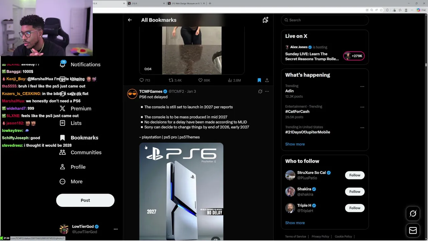428x241 pixels.
Task: Switch to Web Design Museum on X tab
Action: click(186, 3)
